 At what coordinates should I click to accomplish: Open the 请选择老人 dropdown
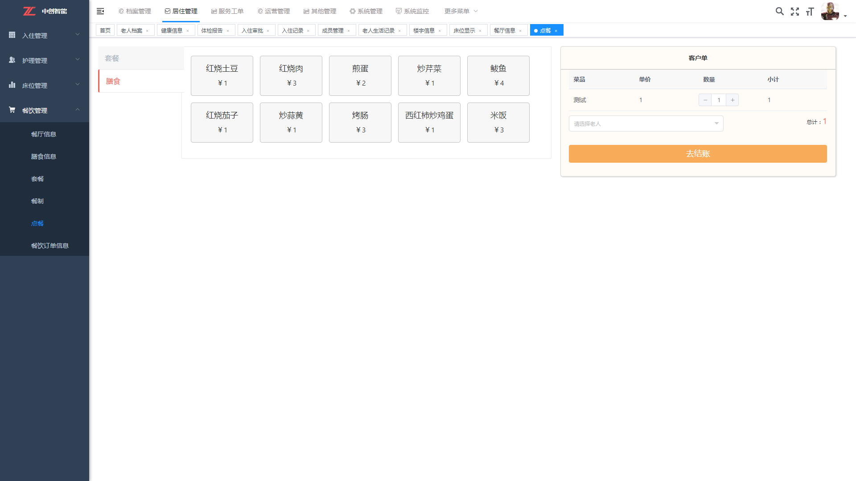click(x=646, y=123)
